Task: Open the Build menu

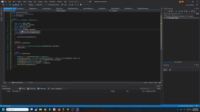Action: (25, 2)
